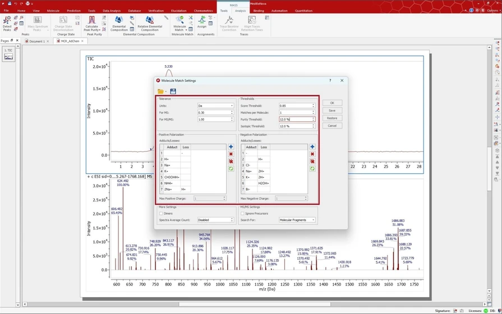The height and width of the screenshot is (314, 502).
Task: Adjust the Spectra Average Count stepper
Action: [x=232, y=220]
